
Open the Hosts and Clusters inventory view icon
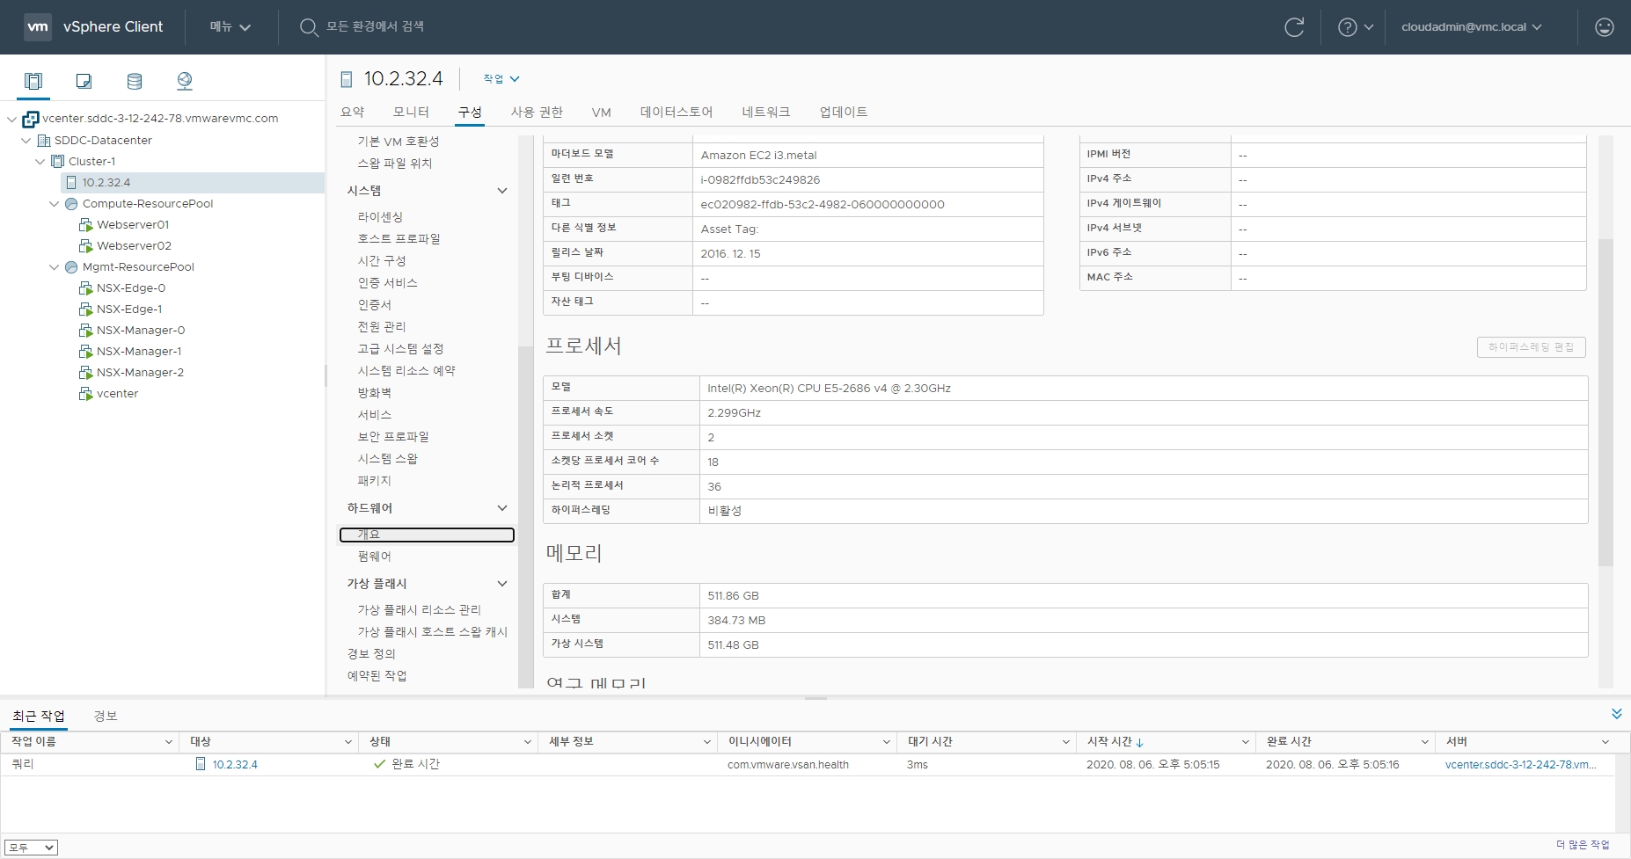point(33,81)
